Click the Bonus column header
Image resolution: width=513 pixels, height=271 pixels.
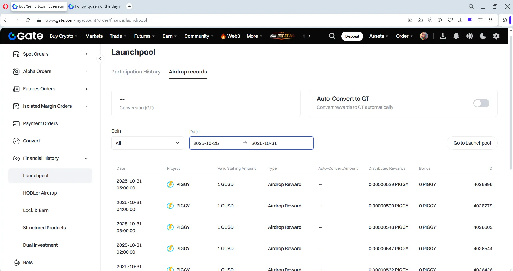pyautogui.click(x=425, y=168)
